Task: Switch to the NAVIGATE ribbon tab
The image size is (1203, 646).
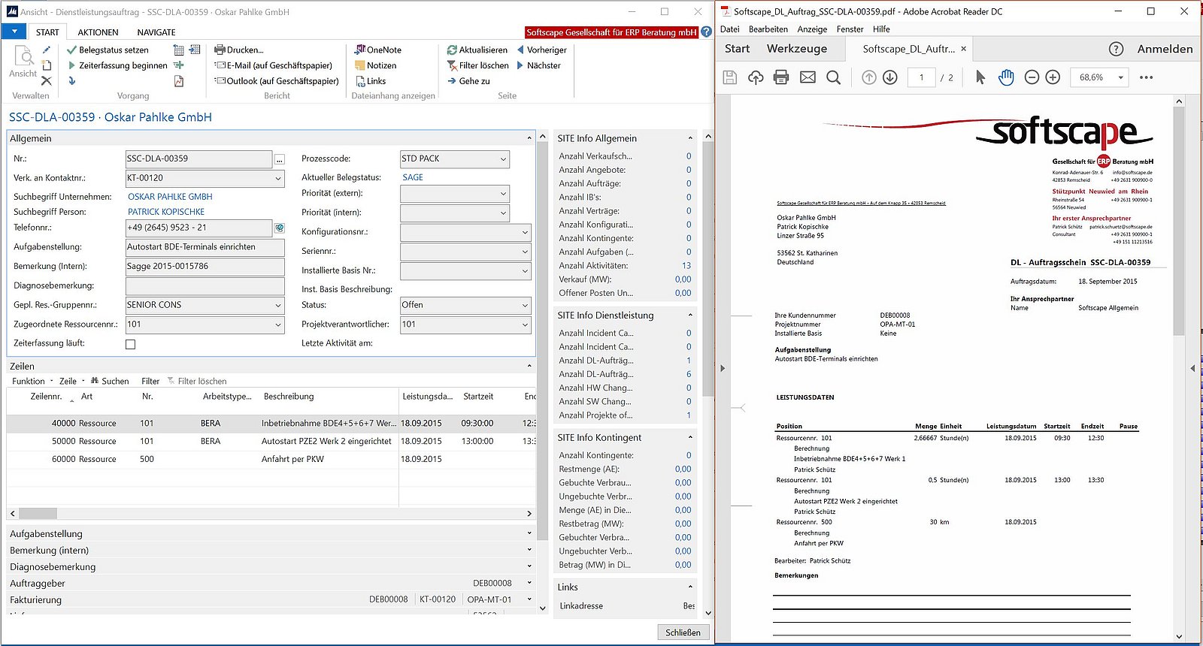Action: [x=156, y=32]
